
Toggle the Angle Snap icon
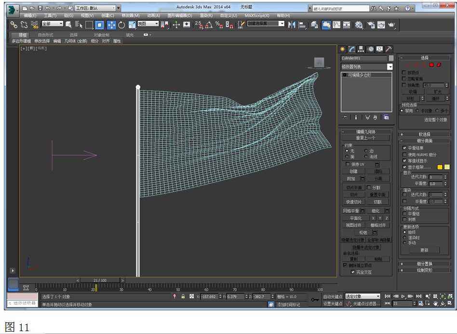coord(209,25)
